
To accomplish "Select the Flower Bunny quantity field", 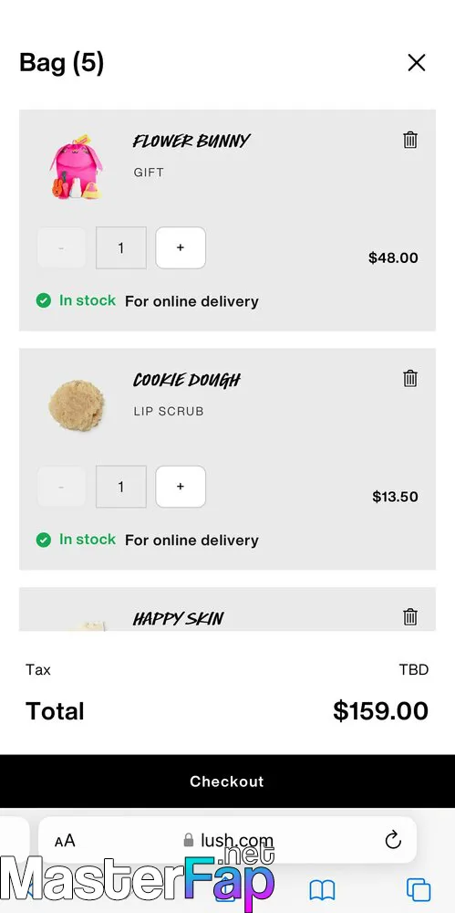I will [x=121, y=248].
